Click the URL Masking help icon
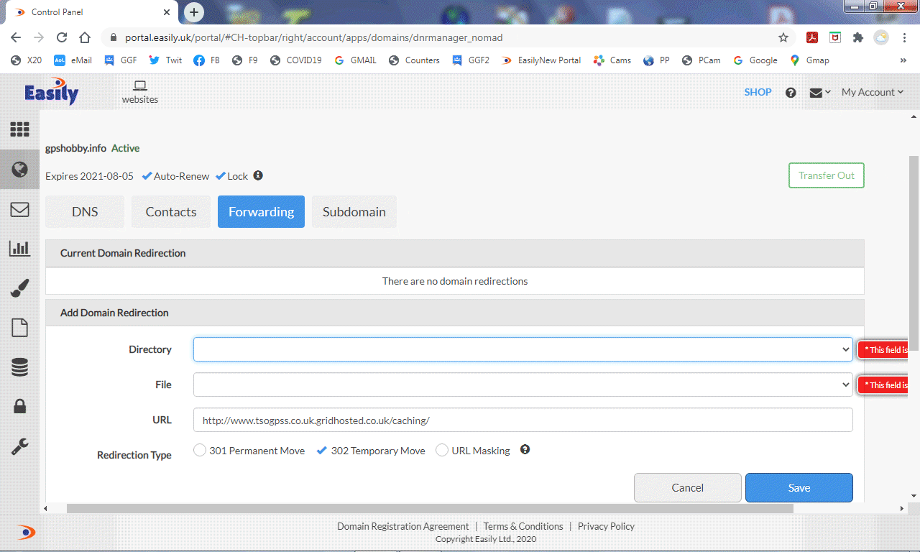The image size is (920, 552). (x=525, y=450)
